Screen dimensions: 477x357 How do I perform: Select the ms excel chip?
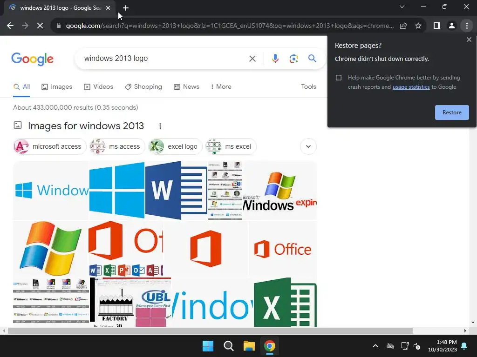[x=231, y=146]
